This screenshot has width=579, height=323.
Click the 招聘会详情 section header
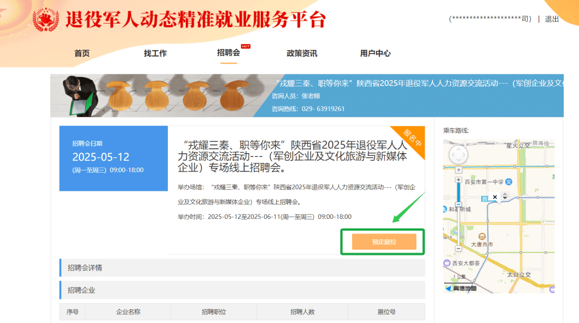(242, 267)
